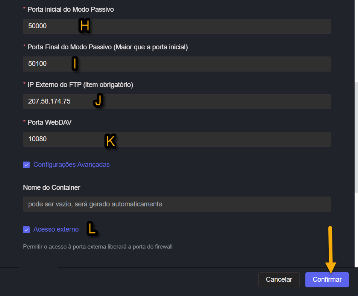Disable the Acesso externo checkbox

[x=26, y=230]
